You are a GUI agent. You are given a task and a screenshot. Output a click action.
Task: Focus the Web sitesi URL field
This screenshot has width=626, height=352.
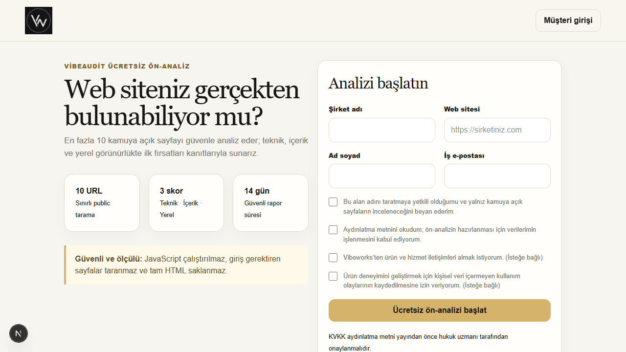pyautogui.click(x=497, y=130)
